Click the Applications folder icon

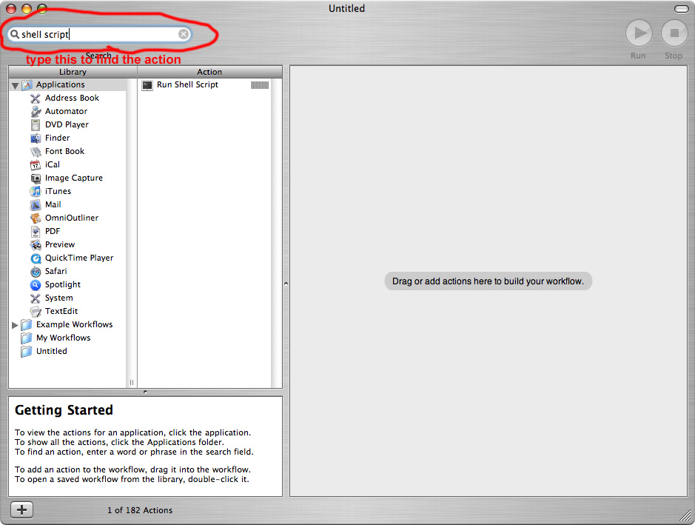point(27,84)
